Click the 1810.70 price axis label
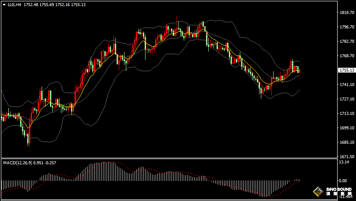Viewport: 356px width, 201px height. (346, 13)
